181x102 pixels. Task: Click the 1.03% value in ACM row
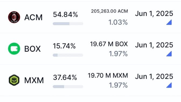coord(118,22)
